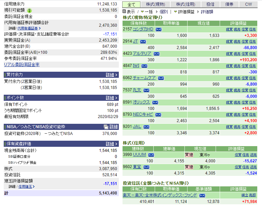Select the 個別 display option
This screenshot has height=207, width=262.
(x=163, y=12)
